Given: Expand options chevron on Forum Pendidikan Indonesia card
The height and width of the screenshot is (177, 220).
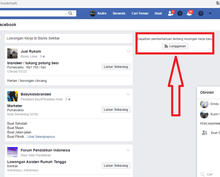Looking at the screenshot, I should coord(128,150).
